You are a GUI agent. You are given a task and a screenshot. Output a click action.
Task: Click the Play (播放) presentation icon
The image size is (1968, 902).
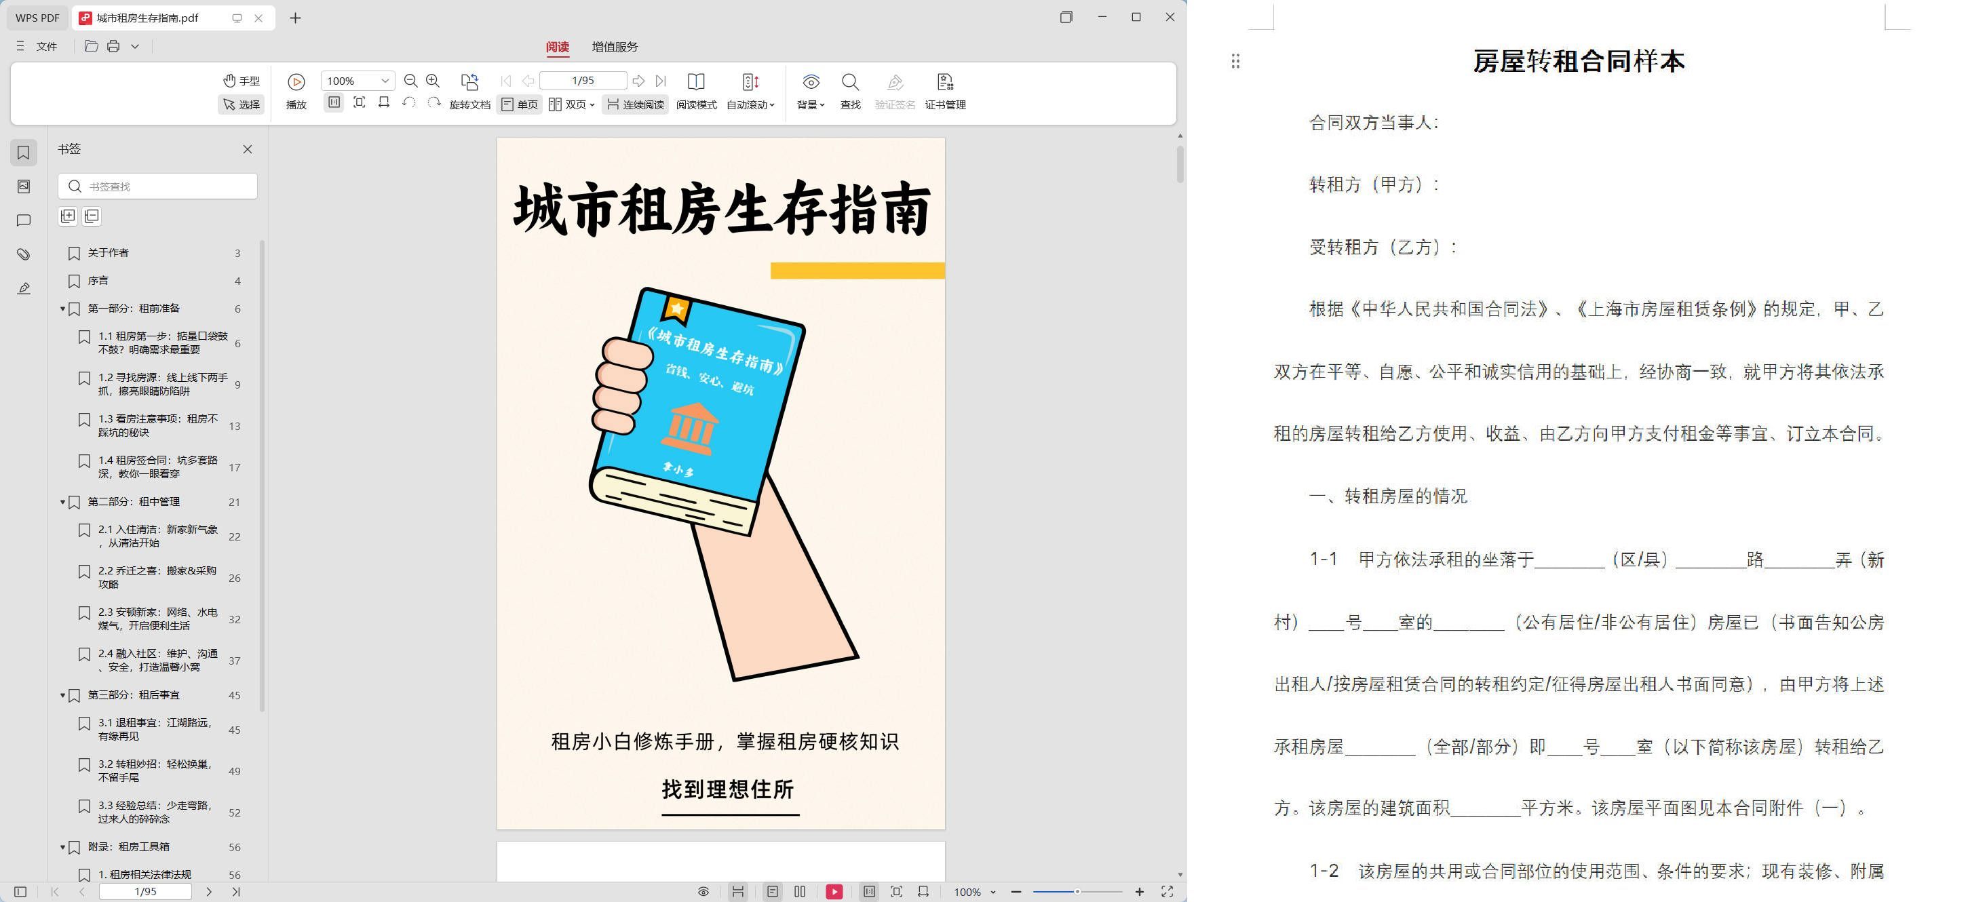coord(296,81)
